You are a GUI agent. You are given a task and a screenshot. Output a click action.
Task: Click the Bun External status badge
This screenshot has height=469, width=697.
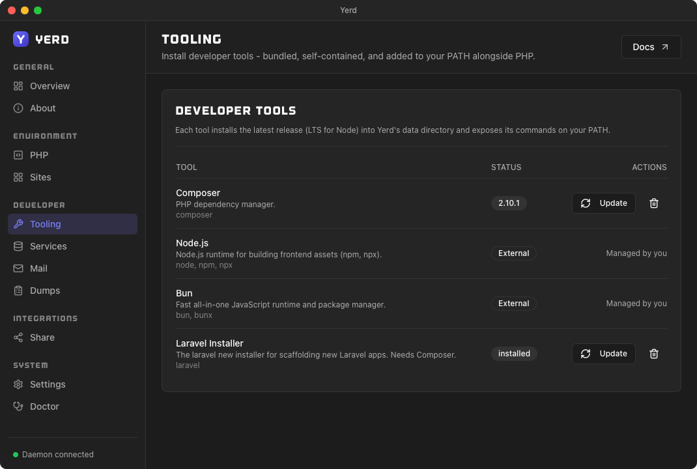click(x=513, y=304)
